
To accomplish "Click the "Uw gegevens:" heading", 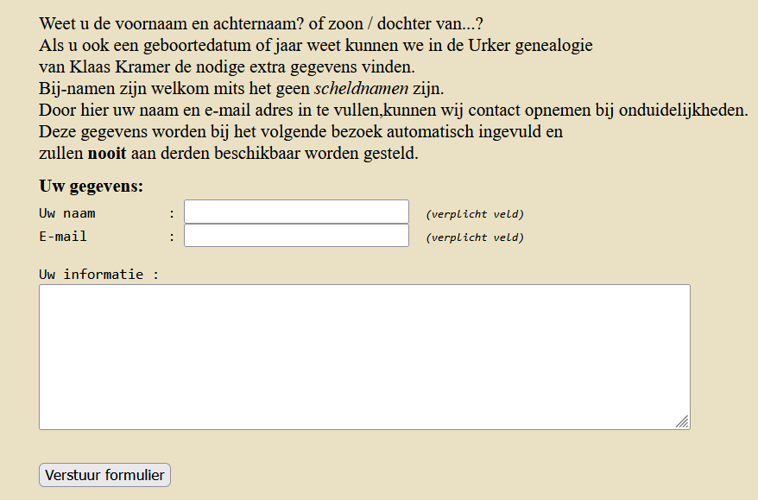I will (92, 186).
